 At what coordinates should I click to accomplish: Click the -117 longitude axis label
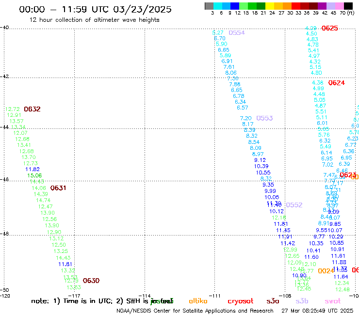75,296
